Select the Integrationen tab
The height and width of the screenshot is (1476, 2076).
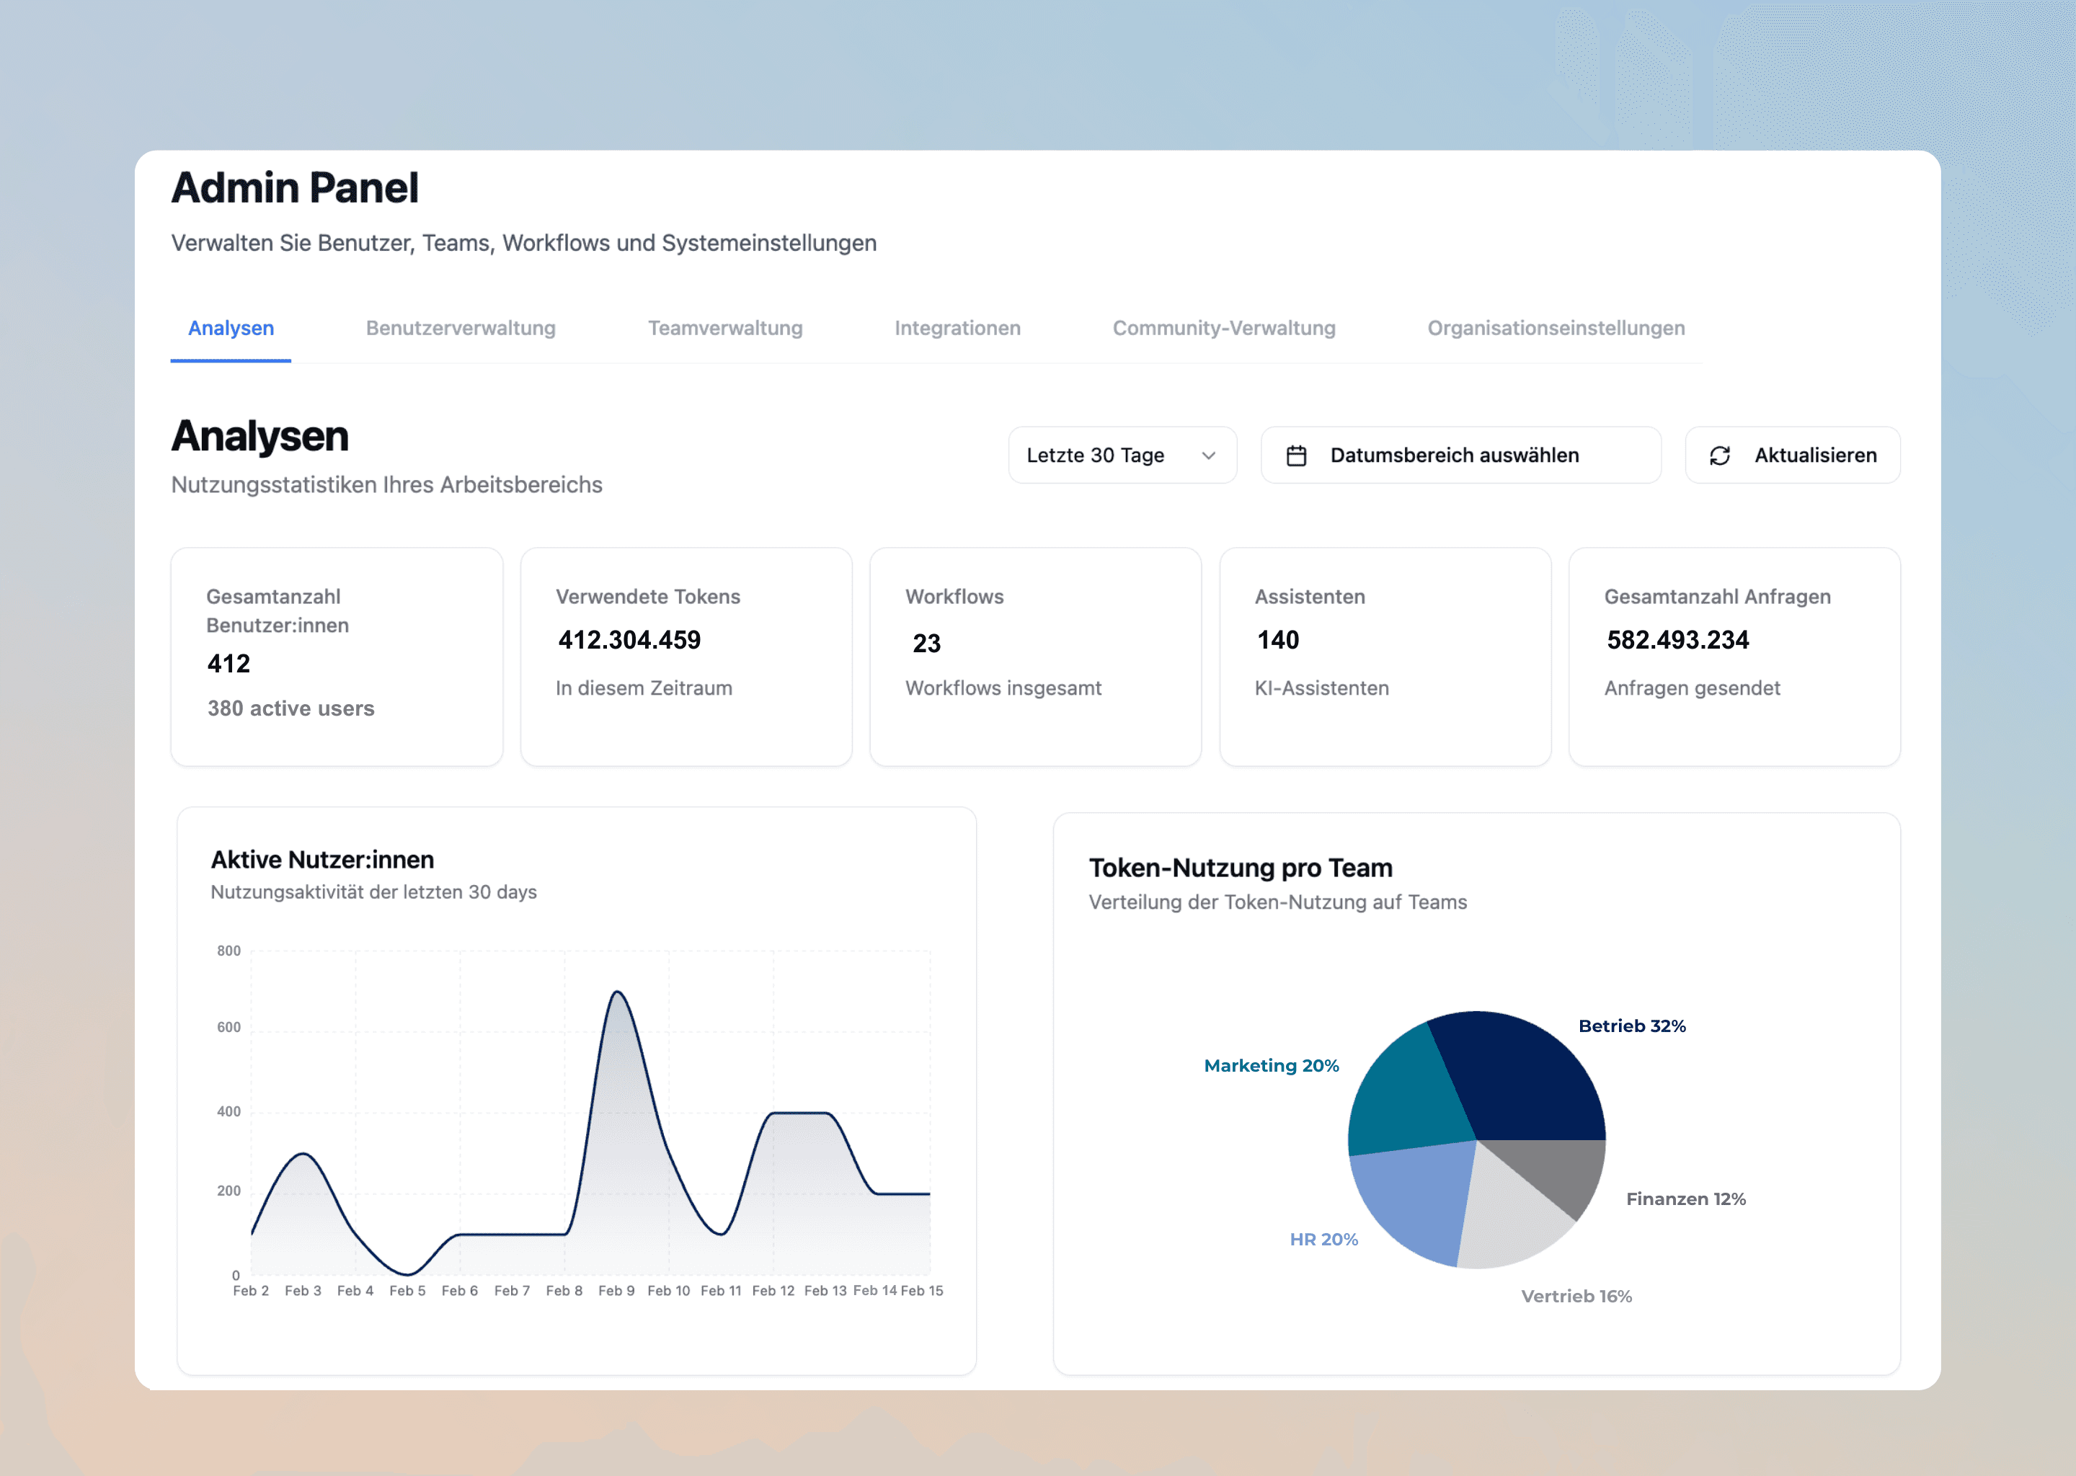pos(957,328)
